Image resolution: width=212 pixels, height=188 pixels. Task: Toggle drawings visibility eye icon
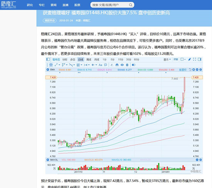click(x=122, y=65)
